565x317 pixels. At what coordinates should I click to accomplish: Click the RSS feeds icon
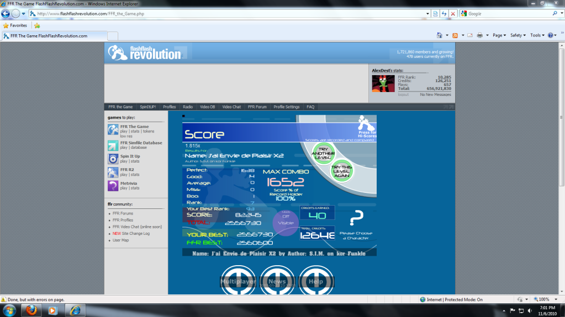click(455, 35)
